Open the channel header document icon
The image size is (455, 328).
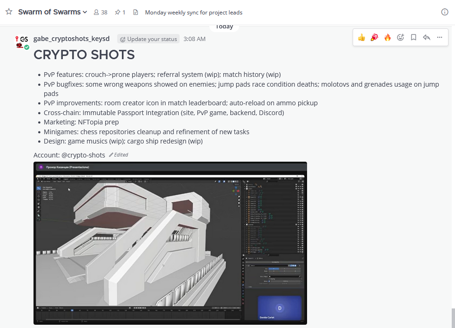135,12
